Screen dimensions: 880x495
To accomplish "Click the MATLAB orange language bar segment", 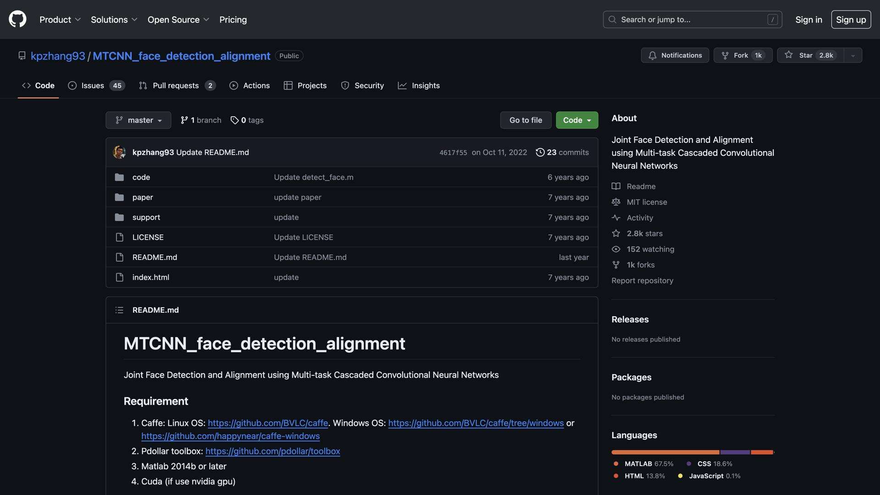I will (665, 452).
